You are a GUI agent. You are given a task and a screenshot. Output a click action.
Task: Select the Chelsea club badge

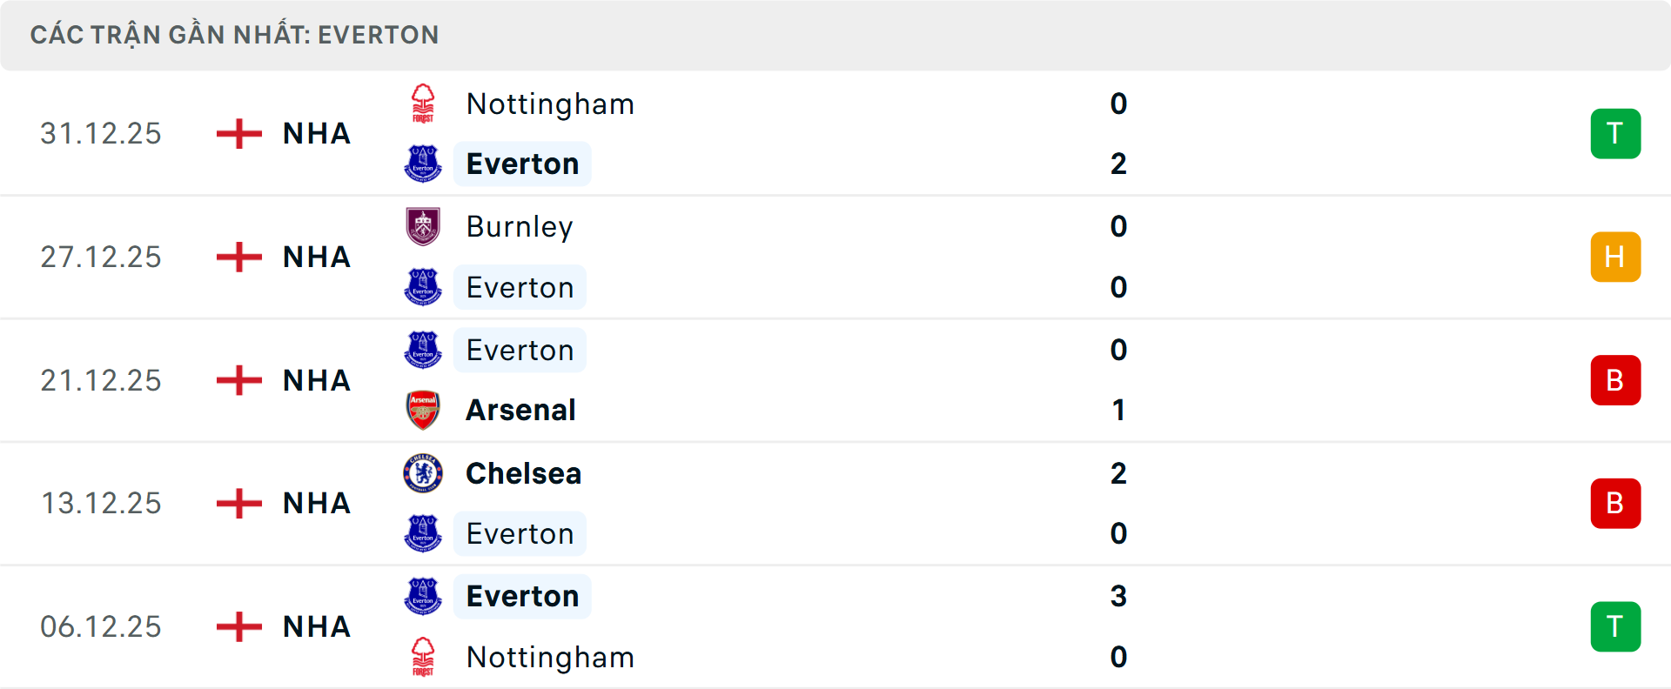(424, 473)
